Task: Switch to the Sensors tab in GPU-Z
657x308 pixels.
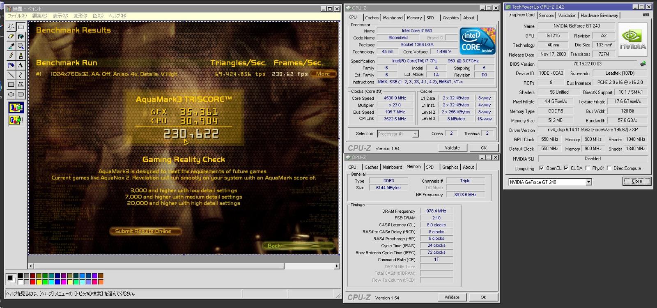Action: (x=547, y=15)
